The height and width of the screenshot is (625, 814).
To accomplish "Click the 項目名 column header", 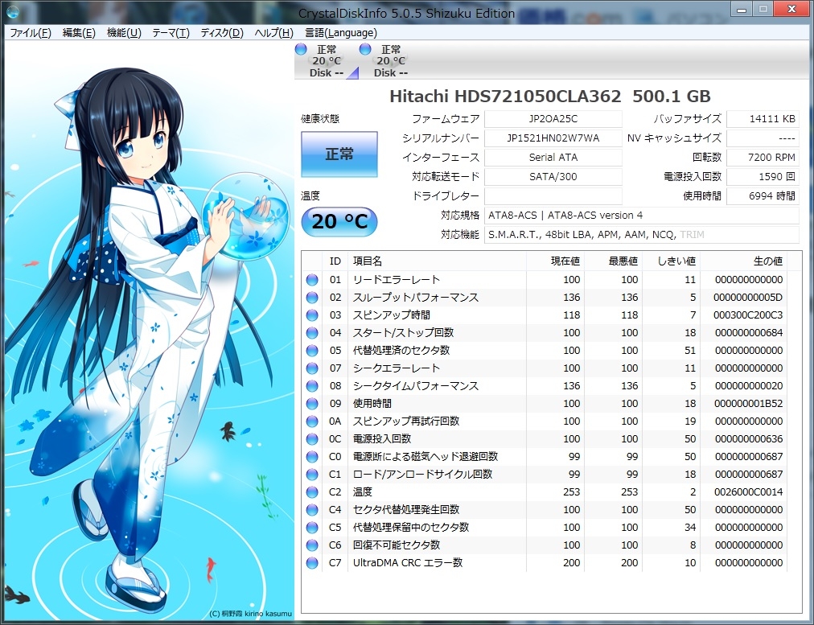I will pos(437,261).
